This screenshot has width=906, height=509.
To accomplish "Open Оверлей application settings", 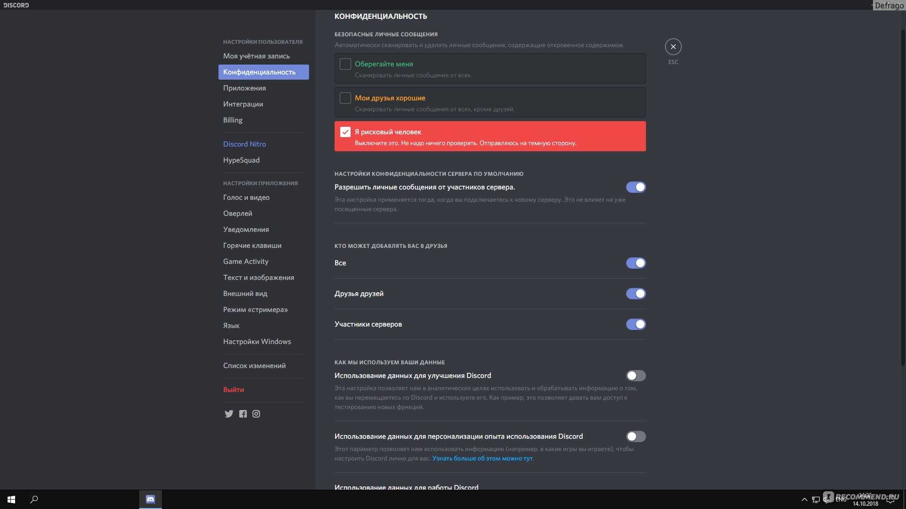I will [238, 214].
